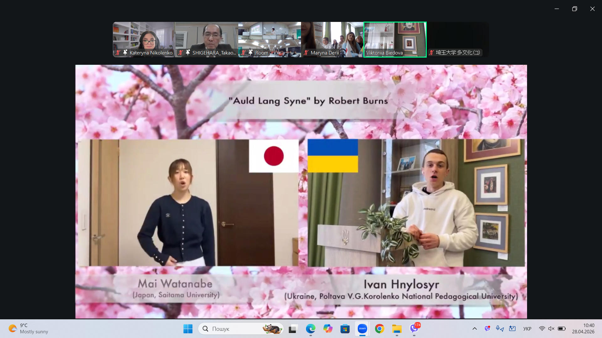The height and width of the screenshot is (338, 602).
Task: Switch input language УКР indicator
Action: (527, 329)
